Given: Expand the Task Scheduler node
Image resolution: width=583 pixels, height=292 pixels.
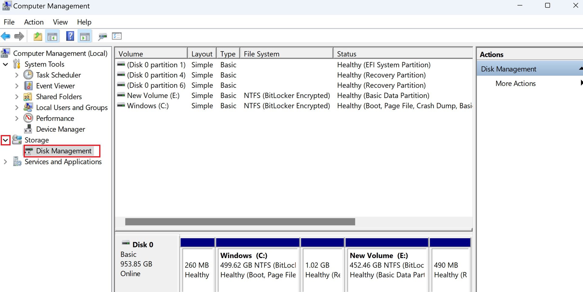Looking at the screenshot, I should coord(17,75).
